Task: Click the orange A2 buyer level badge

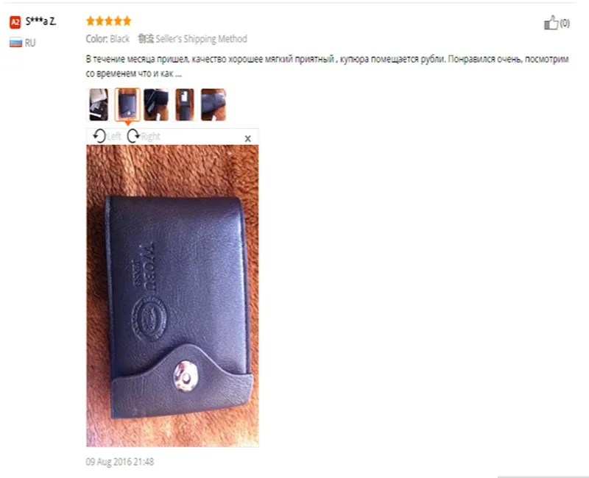Action: [15, 22]
